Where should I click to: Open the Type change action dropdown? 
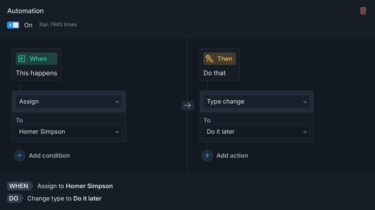(256, 101)
